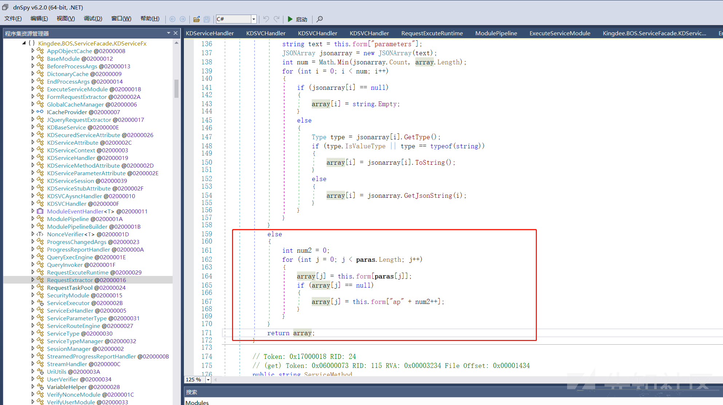Switch to the RequestExcuteRuntime tab
Screen dimensions: 723x405
coord(432,33)
